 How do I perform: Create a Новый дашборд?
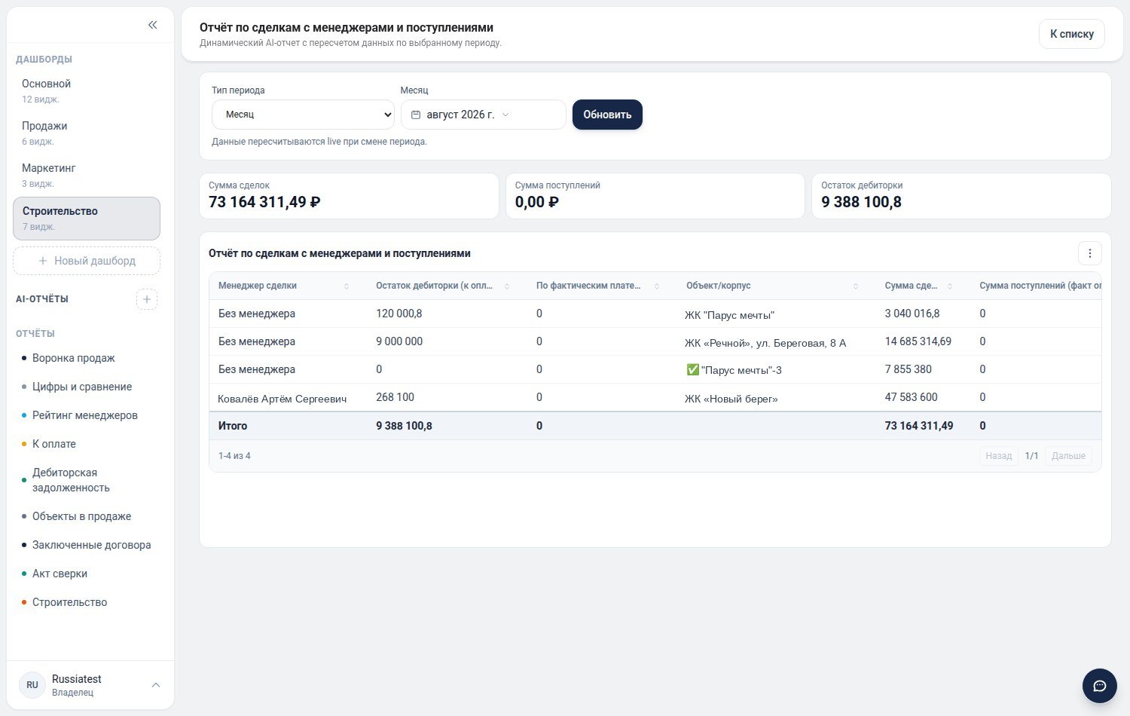(x=87, y=261)
